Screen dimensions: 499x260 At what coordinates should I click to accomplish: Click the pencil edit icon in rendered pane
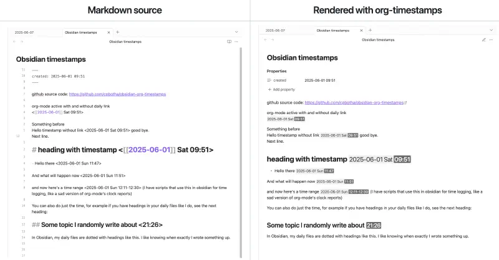pyautogui.click(x=483, y=40)
